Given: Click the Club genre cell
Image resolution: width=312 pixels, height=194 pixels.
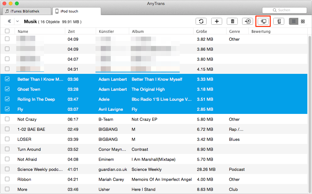Looking at the screenshot, I should pos(233,189).
